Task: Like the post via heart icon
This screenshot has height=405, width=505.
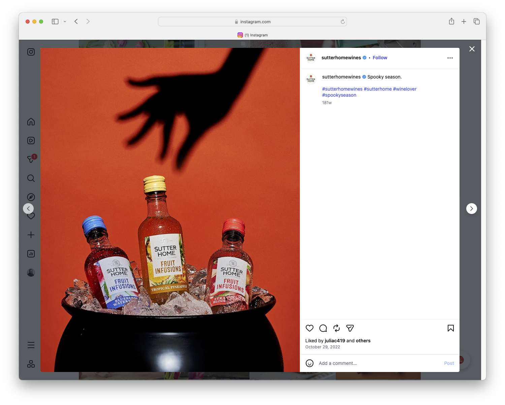Action: (x=309, y=328)
